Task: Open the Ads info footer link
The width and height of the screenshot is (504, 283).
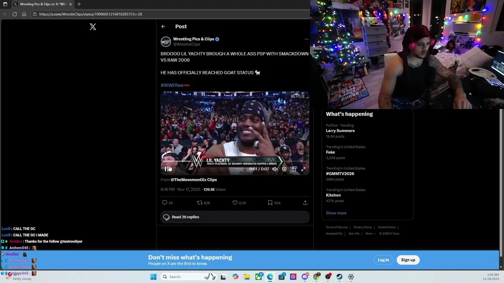Action: (354, 233)
